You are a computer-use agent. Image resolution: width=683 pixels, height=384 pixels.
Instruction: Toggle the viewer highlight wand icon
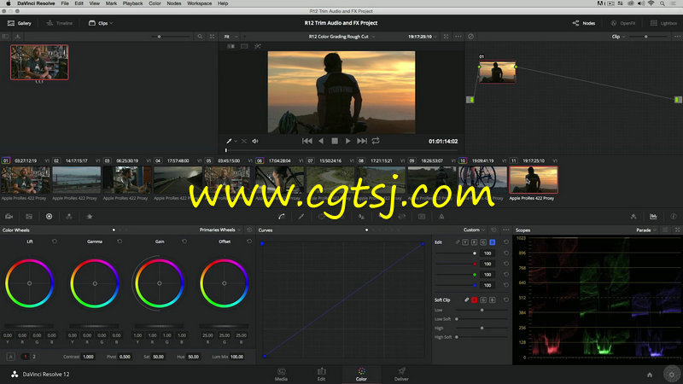pyautogui.click(x=258, y=46)
